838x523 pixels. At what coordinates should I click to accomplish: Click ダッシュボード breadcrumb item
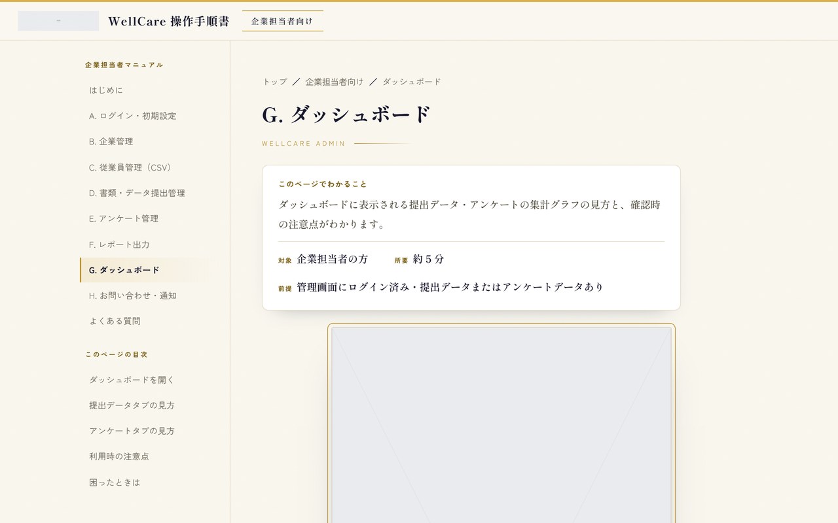tap(412, 82)
